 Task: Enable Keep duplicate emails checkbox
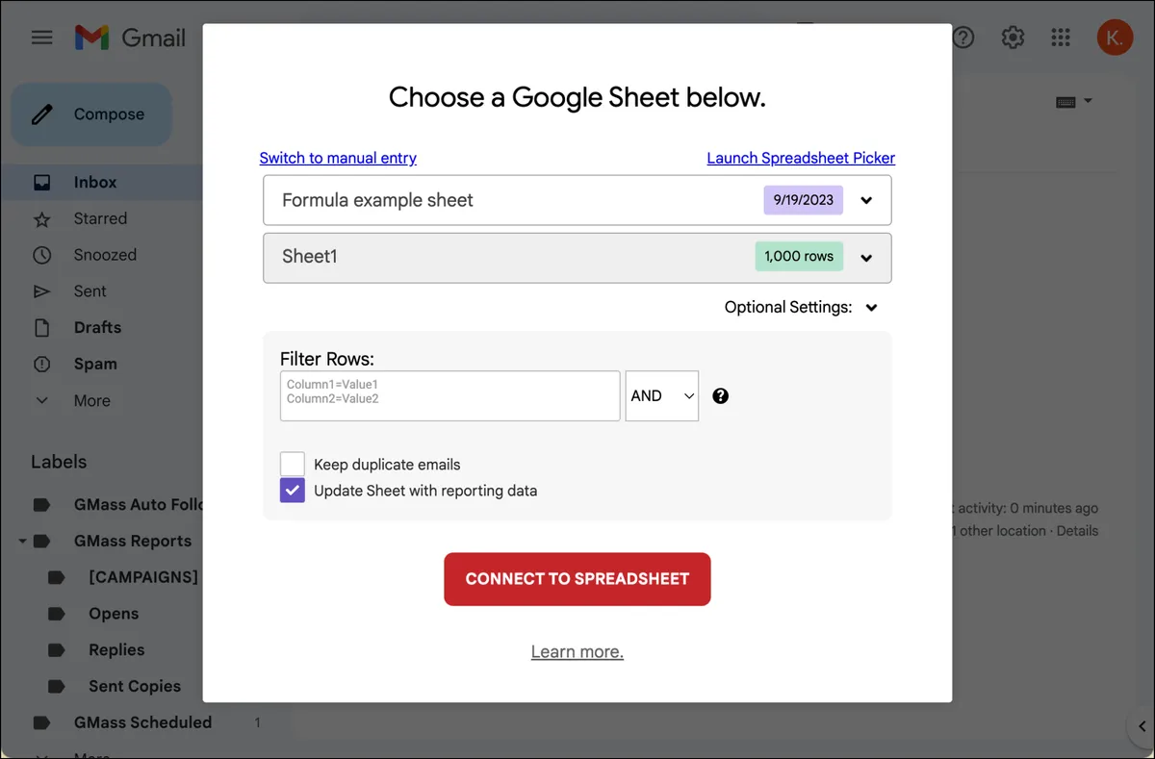(293, 464)
